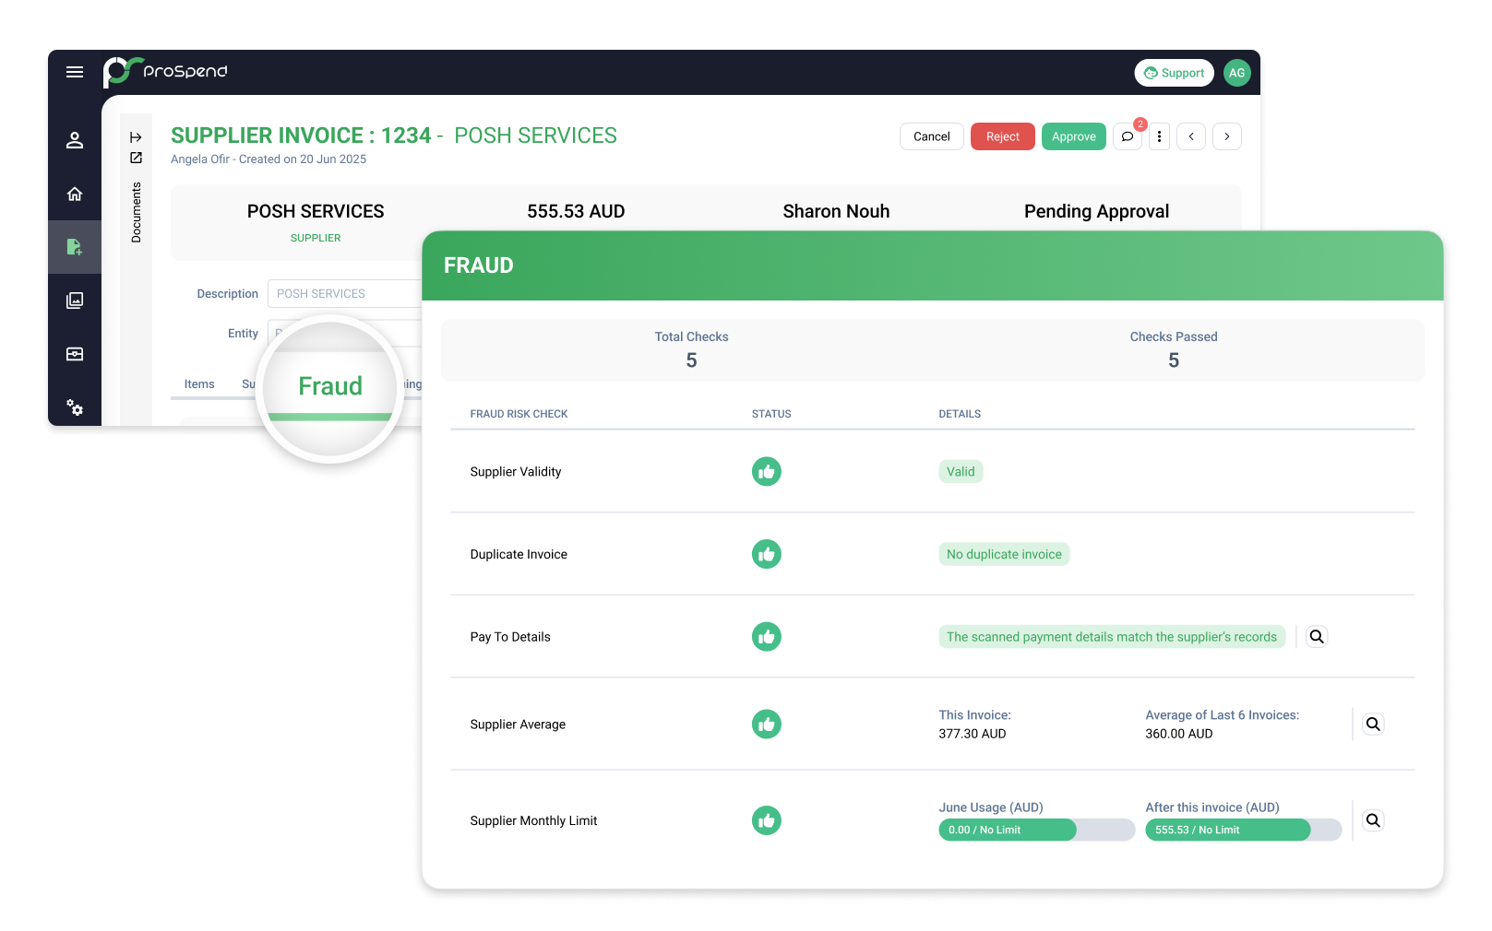Image resolution: width=1492 pixels, height=931 pixels.
Task: Click the STATUS column header
Action: (771, 414)
